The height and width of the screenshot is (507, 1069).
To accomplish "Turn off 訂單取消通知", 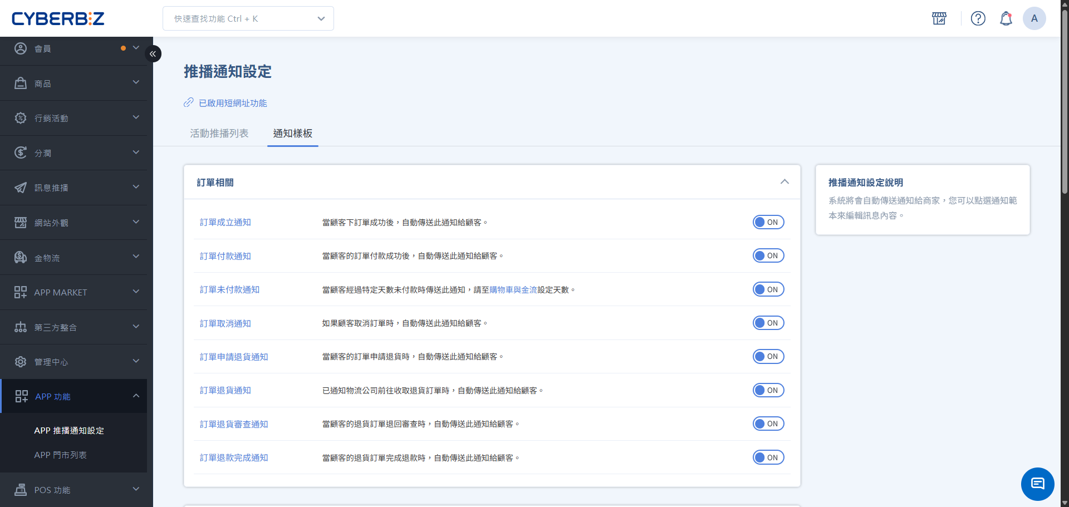I will pyautogui.click(x=768, y=322).
